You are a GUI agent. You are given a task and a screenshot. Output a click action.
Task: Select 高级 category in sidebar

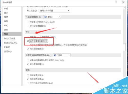12,34
